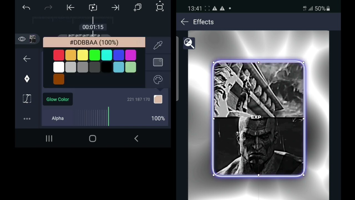Select the white color swatch
This screenshot has width=355, height=200.
[59, 67]
